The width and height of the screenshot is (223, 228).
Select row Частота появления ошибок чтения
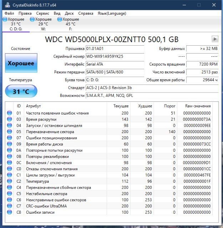[x=109, y=113]
